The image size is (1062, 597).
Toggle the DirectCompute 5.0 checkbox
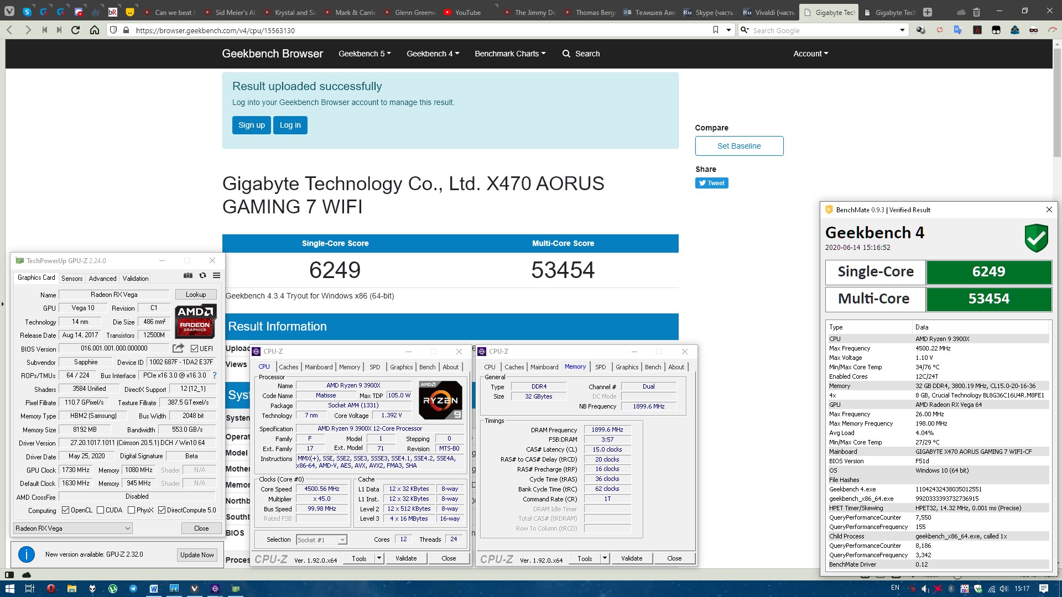pyautogui.click(x=162, y=510)
